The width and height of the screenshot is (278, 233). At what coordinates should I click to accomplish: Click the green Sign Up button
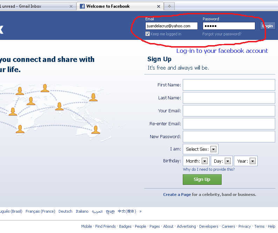coord(202,179)
